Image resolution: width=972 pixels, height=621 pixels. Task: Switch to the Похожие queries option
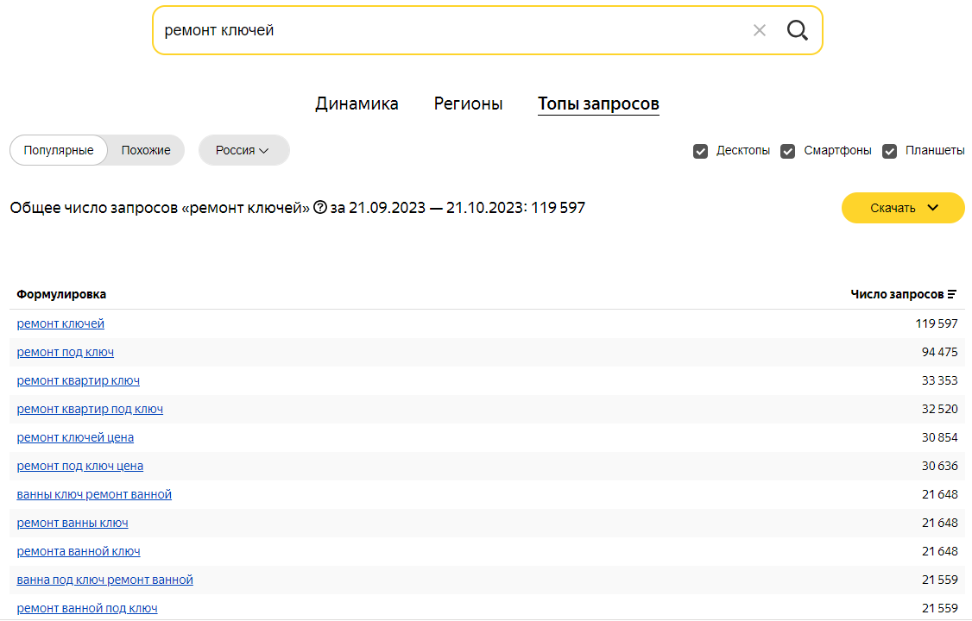tap(146, 150)
